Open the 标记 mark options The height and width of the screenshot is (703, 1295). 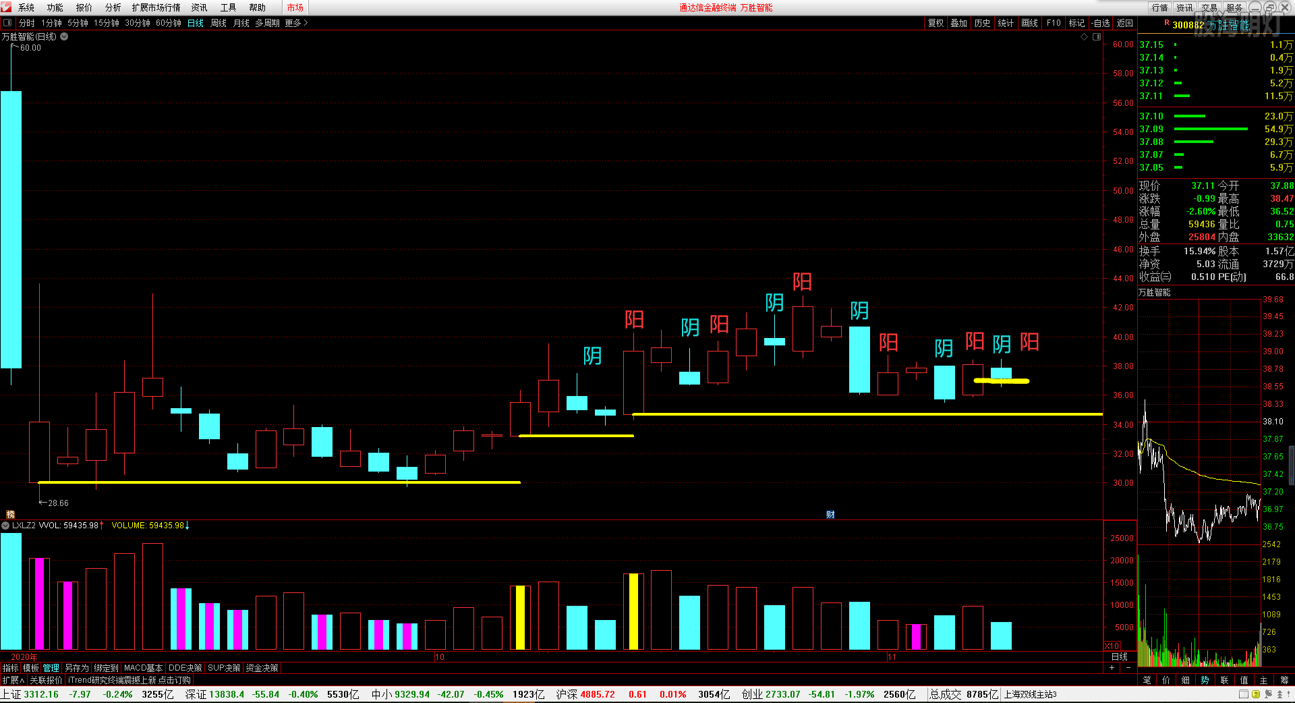pyautogui.click(x=1076, y=23)
